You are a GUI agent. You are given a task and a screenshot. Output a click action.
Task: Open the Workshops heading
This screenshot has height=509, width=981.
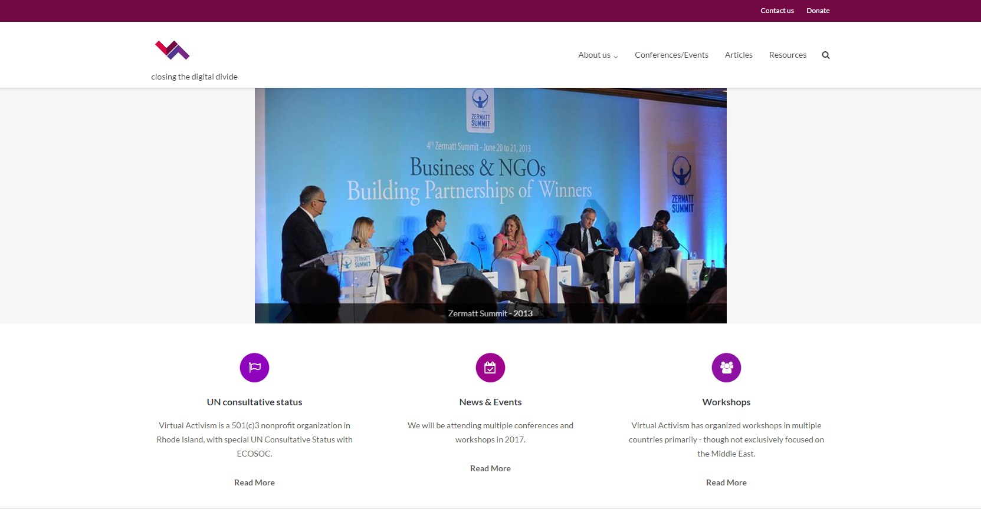pyautogui.click(x=726, y=402)
